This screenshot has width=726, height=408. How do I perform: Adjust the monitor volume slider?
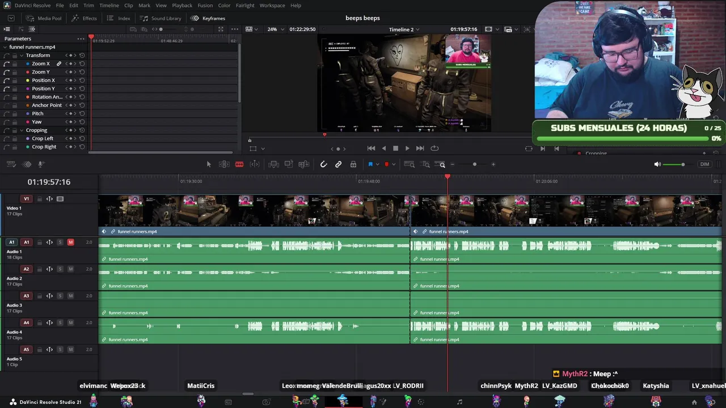pos(683,164)
